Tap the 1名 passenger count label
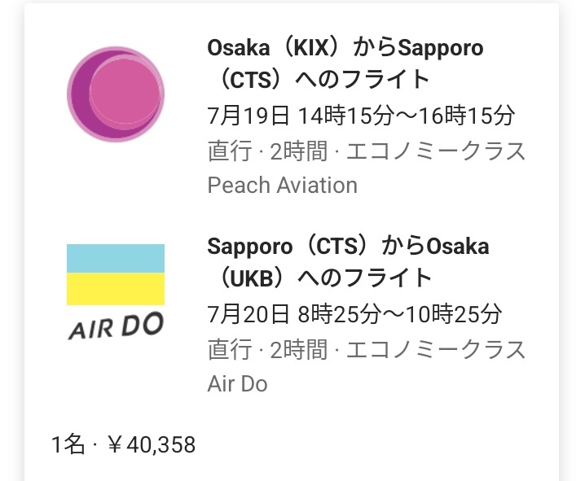Image resolution: width=585 pixels, height=481 pixels. tap(68, 445)
